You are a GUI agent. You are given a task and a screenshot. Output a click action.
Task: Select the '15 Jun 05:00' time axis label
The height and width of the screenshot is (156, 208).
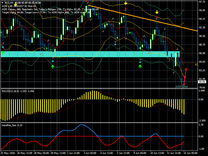click(190, 153)
